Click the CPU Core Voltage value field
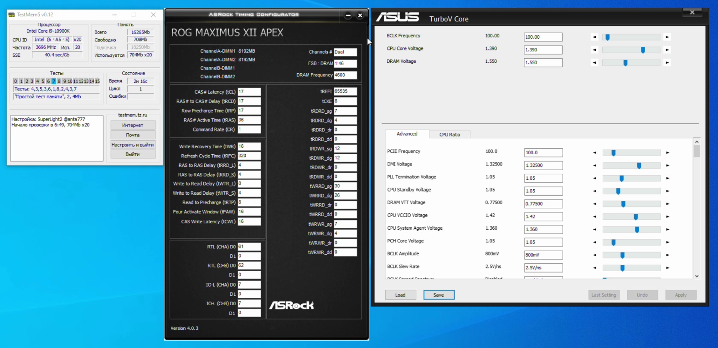This screenshot has height=348, width=718. (543, 50)
